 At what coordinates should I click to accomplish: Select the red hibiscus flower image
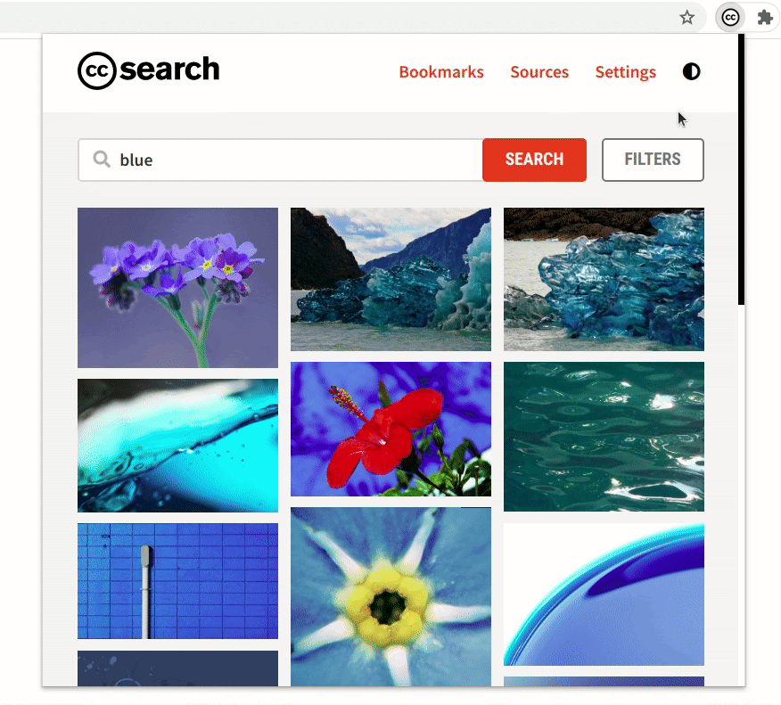pos(391,430)
